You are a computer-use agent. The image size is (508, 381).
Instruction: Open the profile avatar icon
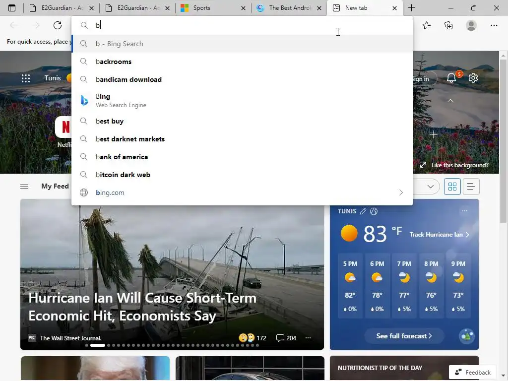tap(471, 25)
